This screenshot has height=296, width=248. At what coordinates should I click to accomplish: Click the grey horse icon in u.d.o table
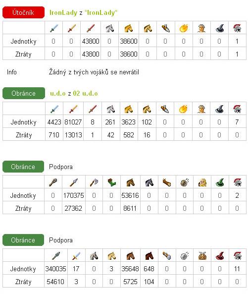tap(110, 109)
